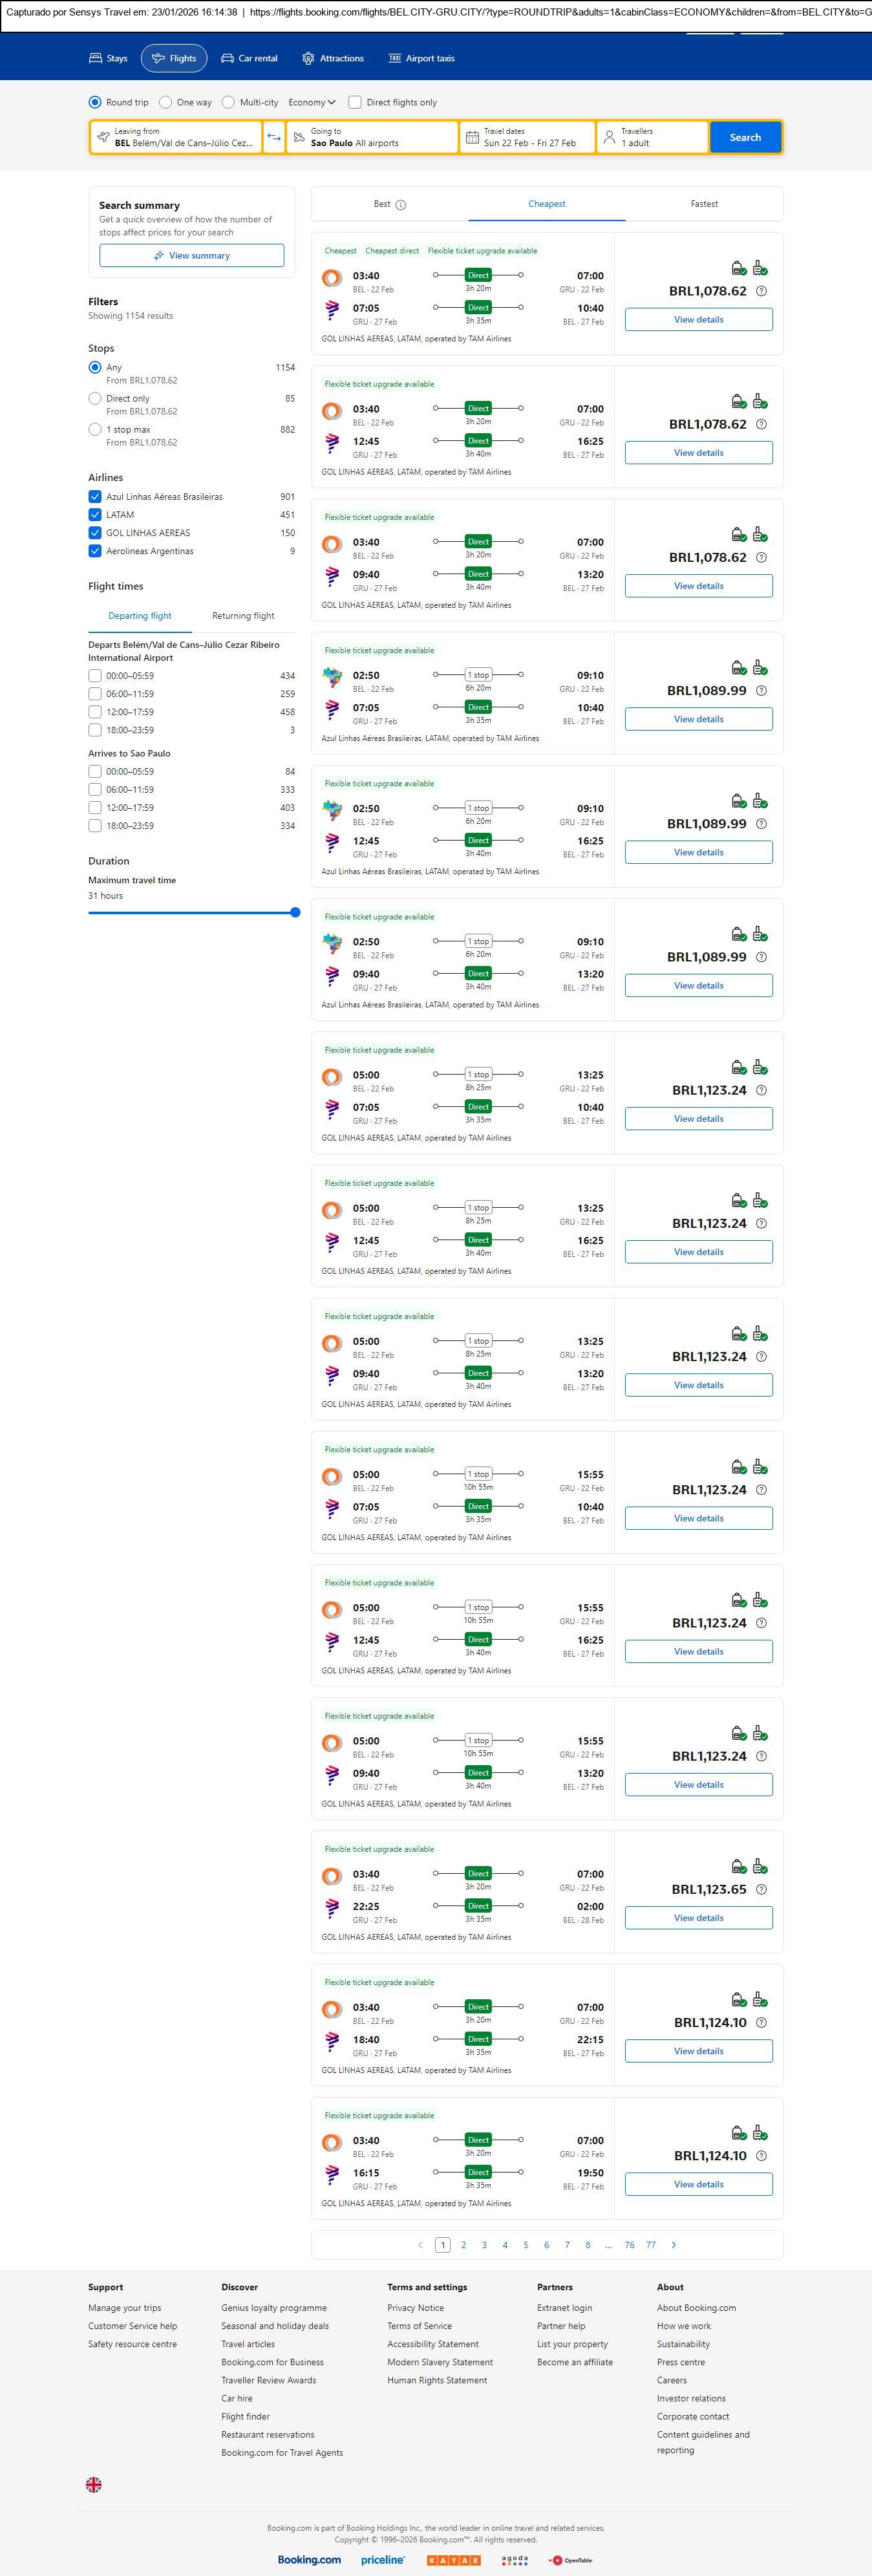Viewport: 872px width, 2576px height.
Task: Click the Attractions icon in top navigation
Action: [308, 59]
